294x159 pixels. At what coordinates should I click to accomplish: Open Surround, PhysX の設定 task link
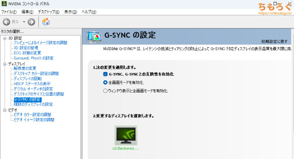click(x=34, y=58)
